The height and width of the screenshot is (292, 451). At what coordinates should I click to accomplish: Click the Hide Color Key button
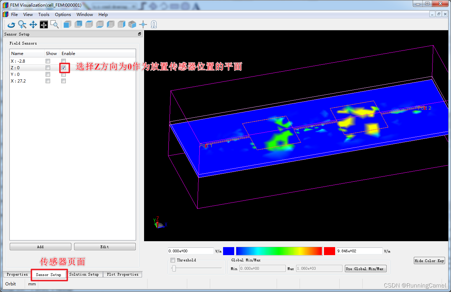coord(429,261)
